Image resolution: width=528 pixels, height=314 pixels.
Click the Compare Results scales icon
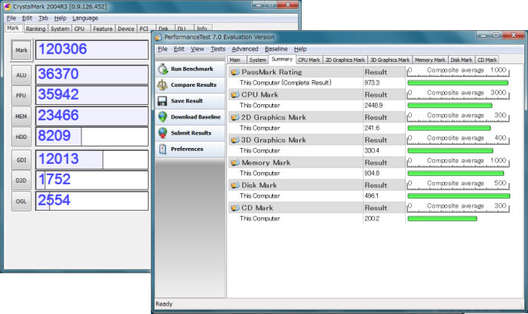click(x=162, y=85)
